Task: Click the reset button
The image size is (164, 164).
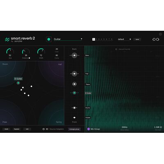Action: coord(6,129)
